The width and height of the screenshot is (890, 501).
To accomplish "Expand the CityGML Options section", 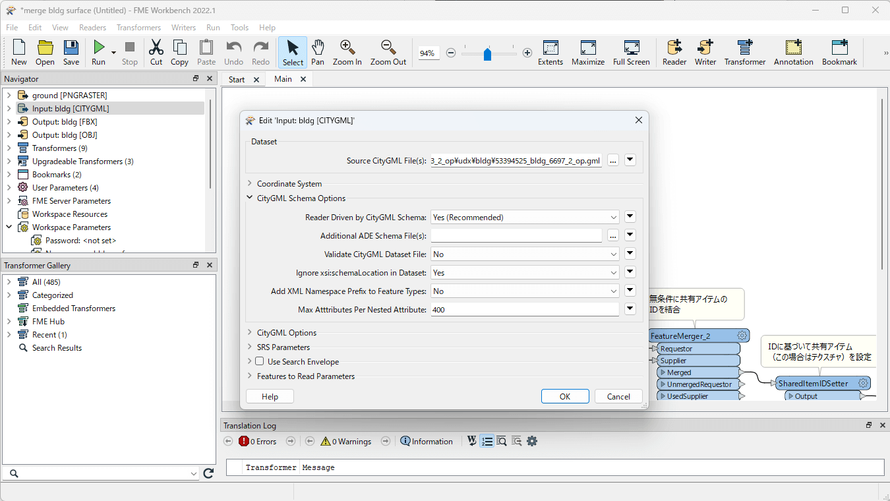I will click(x=250, y=333).
